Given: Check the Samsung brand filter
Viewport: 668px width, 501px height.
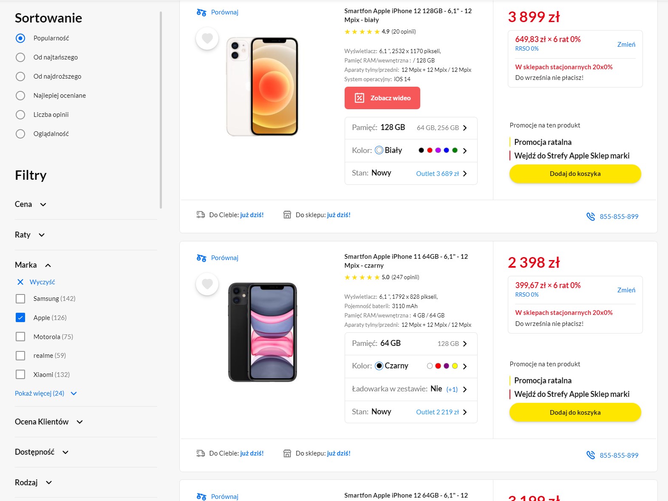Looking at the screenshot, I should point(20,299).
